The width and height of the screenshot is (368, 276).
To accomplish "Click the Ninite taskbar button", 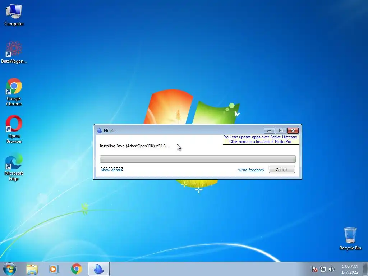I will (x=98, y=269).
